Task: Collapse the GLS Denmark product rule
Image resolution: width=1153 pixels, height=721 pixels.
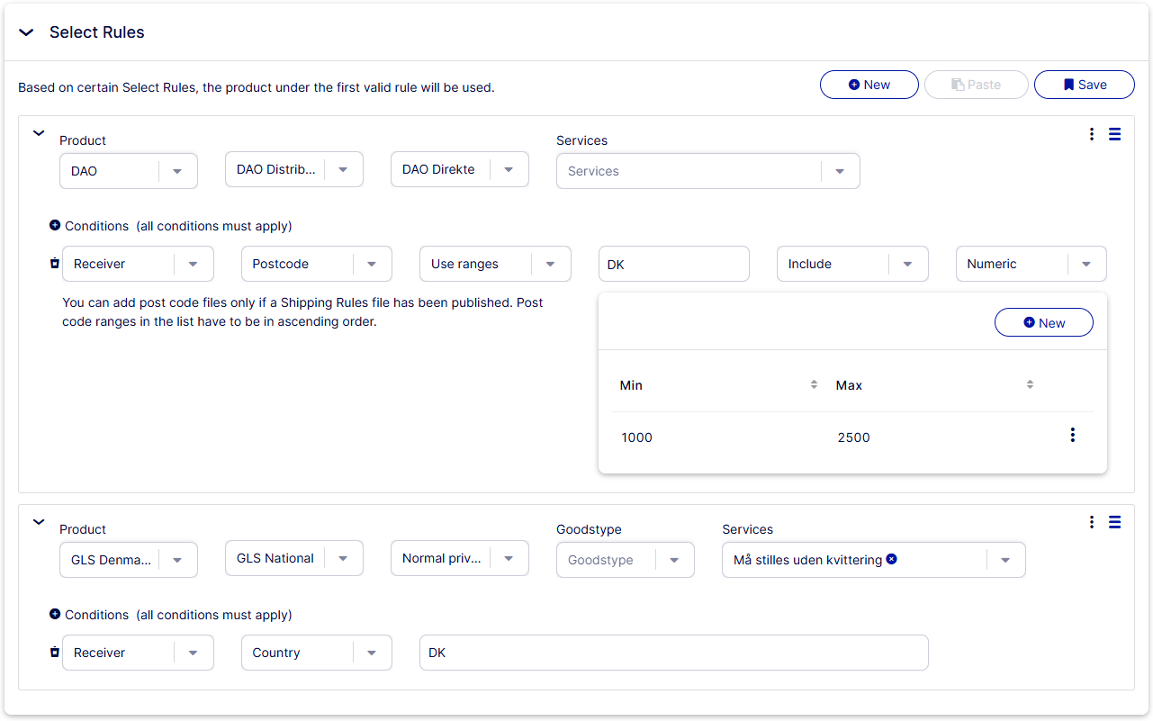Action: pyautogui.click(x=39, y=522)
